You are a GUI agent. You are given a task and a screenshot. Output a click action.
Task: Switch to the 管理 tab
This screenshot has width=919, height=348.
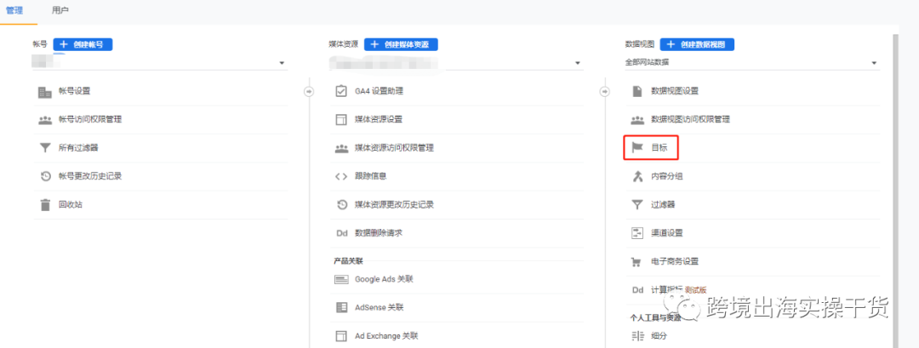14,10
